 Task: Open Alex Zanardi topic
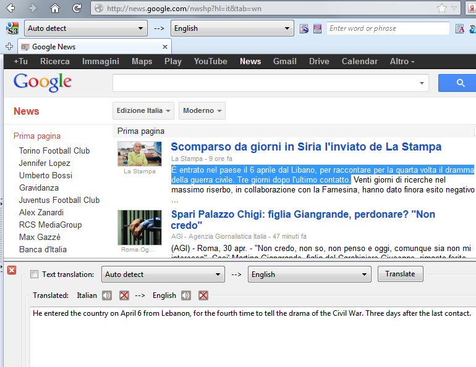[41, 212]
